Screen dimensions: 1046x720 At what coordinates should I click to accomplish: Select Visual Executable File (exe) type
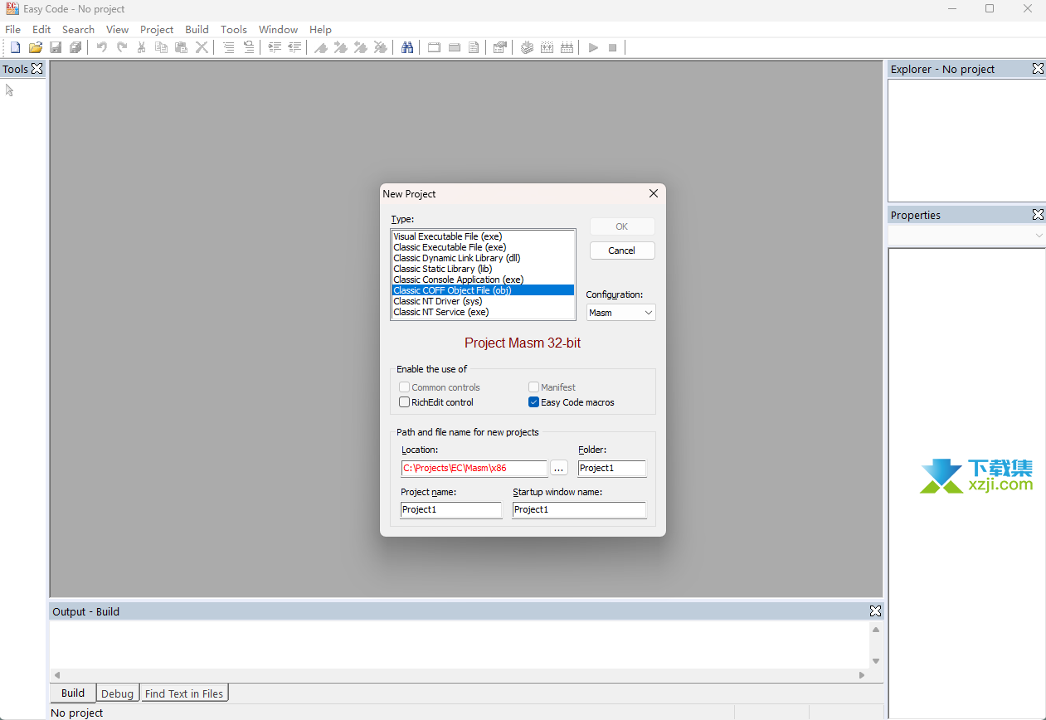(x=483, y=236)
